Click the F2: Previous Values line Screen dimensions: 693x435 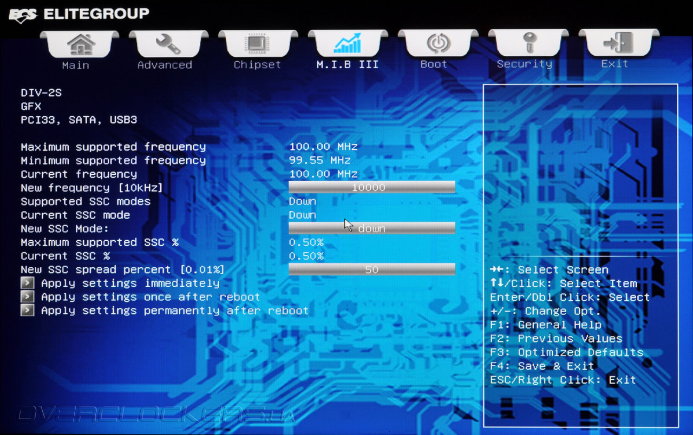[x=556, y=339]
